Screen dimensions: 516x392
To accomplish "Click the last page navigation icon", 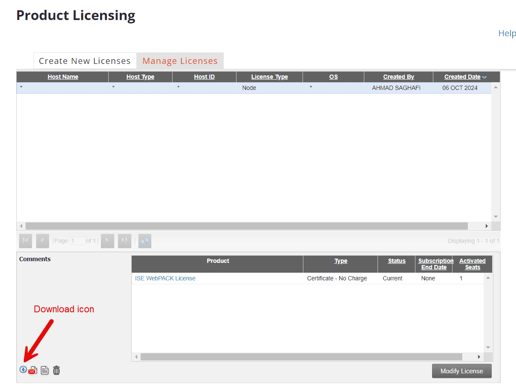I will pyautogui.click(x=124, y=241).
